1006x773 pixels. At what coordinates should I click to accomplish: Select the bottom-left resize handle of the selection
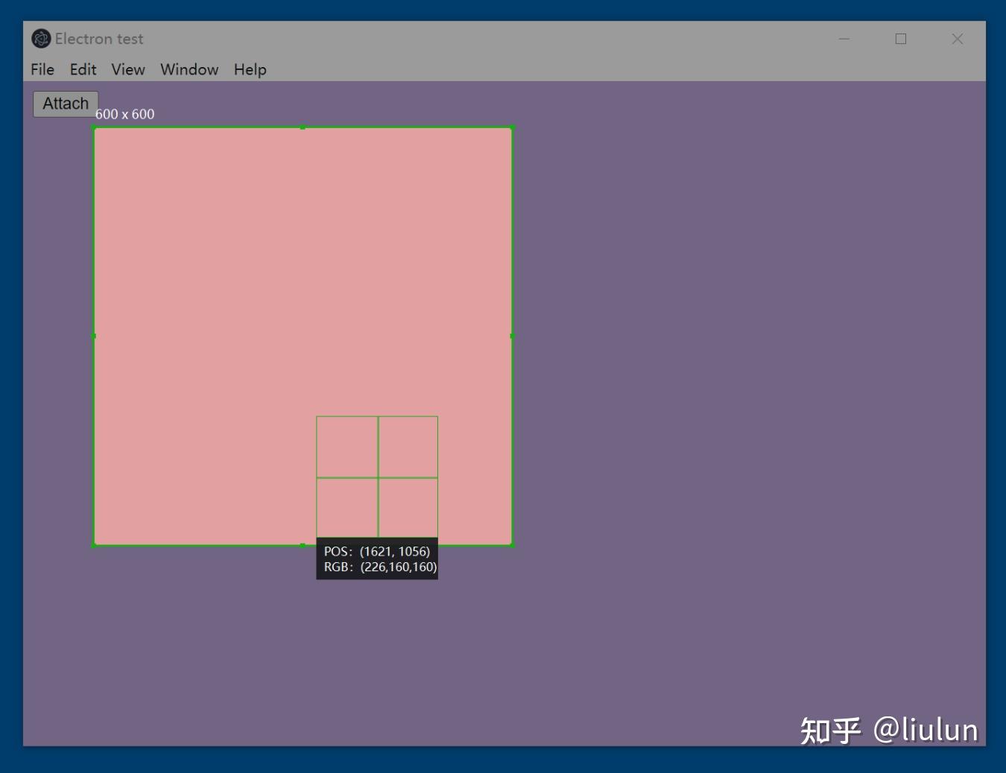[x=95, y=544]
